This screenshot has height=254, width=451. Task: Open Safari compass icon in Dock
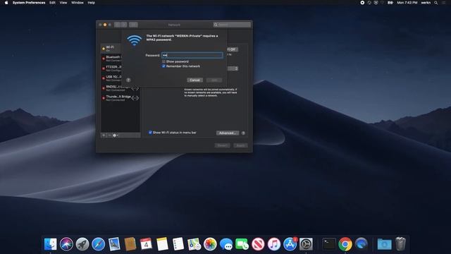click(99, 244)
